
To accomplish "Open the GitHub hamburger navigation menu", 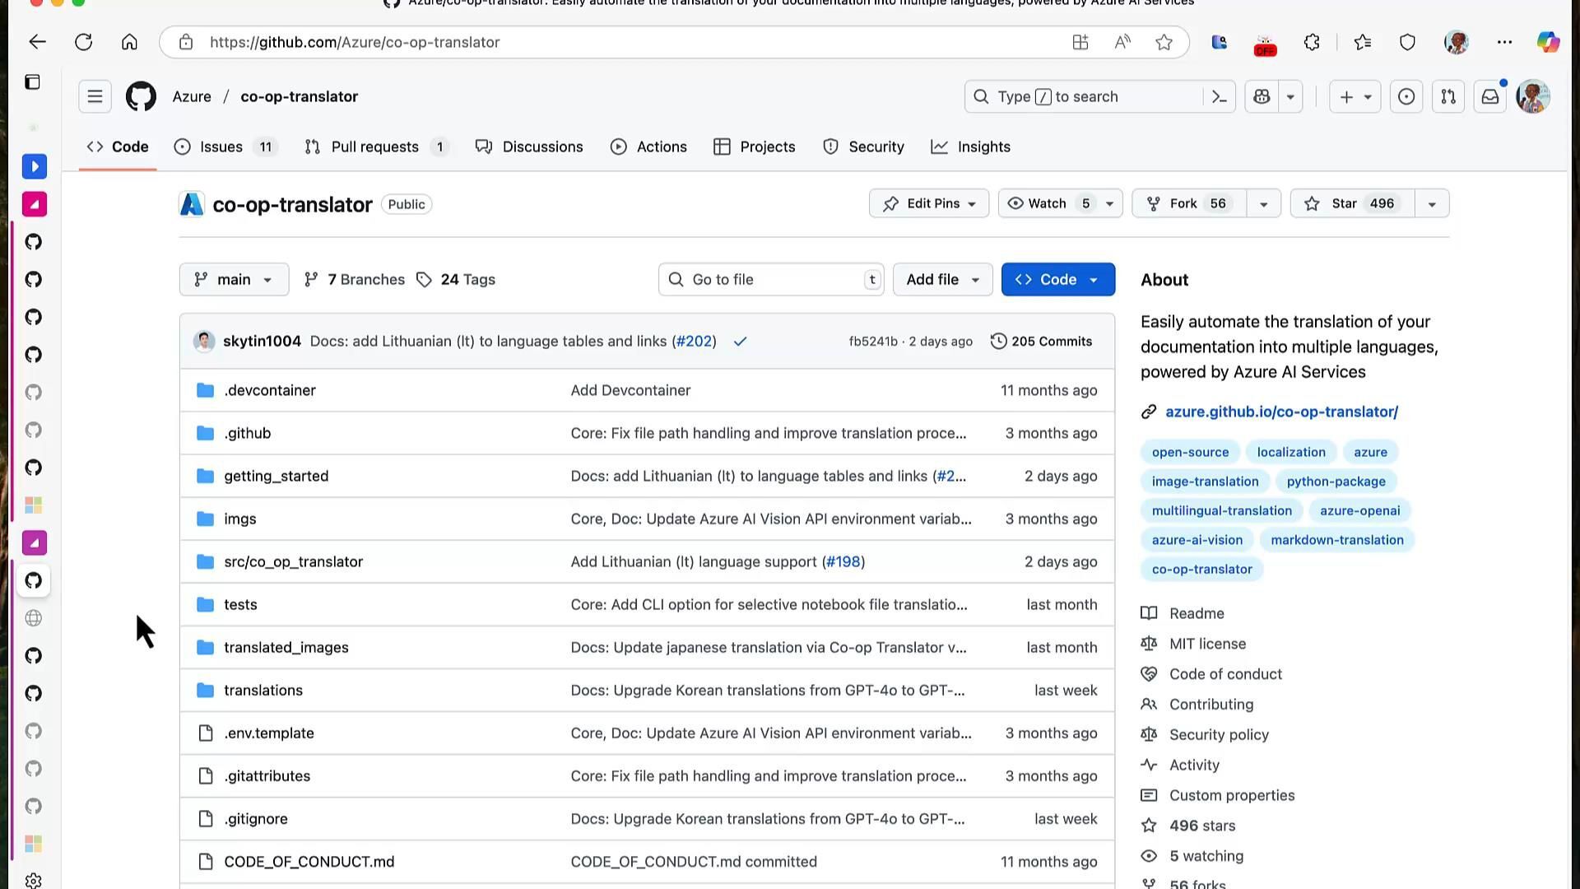I will pyautogui.click(x=95, y=97).
